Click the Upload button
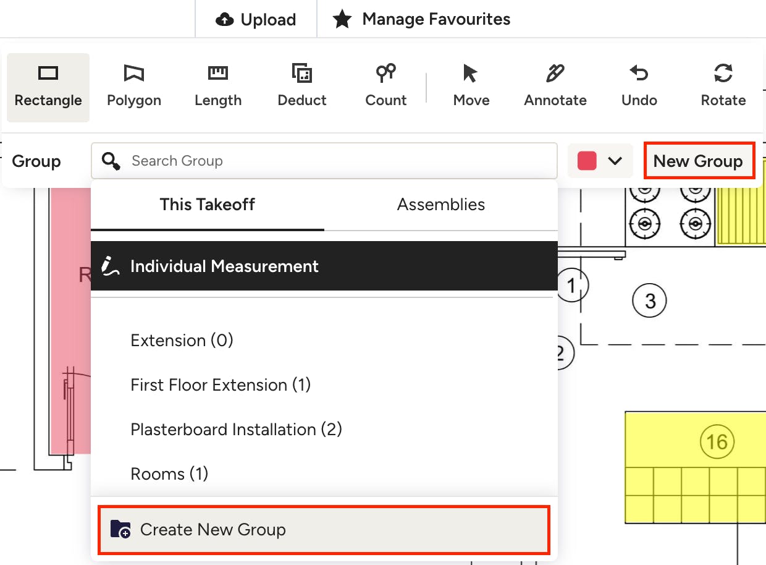 [x=256, y=20]
